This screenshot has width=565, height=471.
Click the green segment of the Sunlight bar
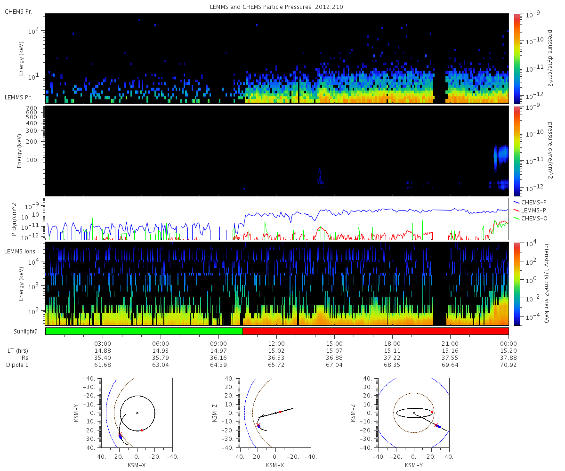[x=144, y=331]
